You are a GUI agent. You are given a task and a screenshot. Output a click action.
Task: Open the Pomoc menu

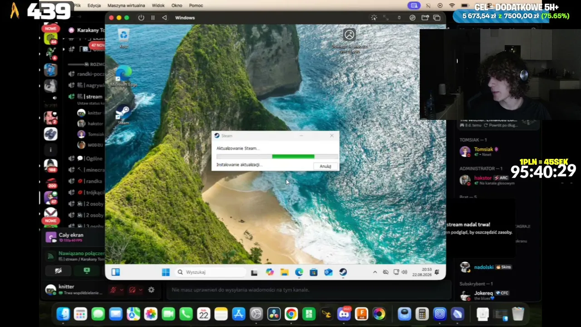[x=196, y=5]
